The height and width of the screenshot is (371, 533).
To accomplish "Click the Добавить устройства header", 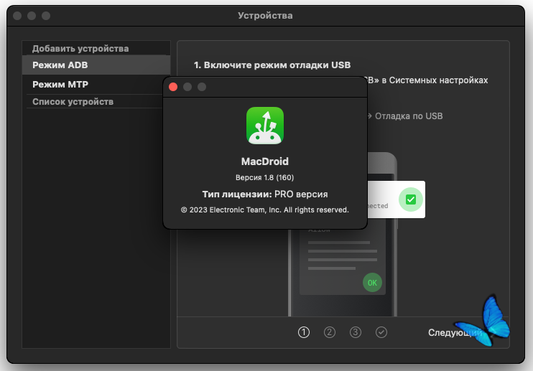I will (80, 49).
